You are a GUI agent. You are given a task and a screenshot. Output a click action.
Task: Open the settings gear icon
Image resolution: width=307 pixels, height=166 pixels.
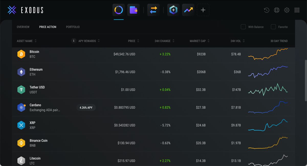(x=287, y=10)
